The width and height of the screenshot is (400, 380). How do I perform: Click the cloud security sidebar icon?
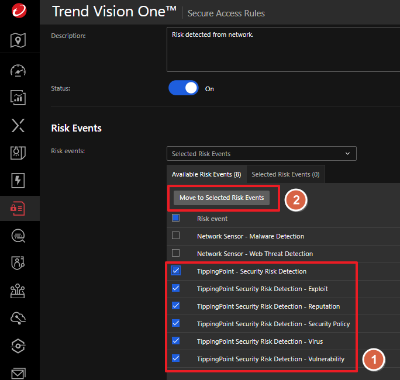tap(19, 317)
